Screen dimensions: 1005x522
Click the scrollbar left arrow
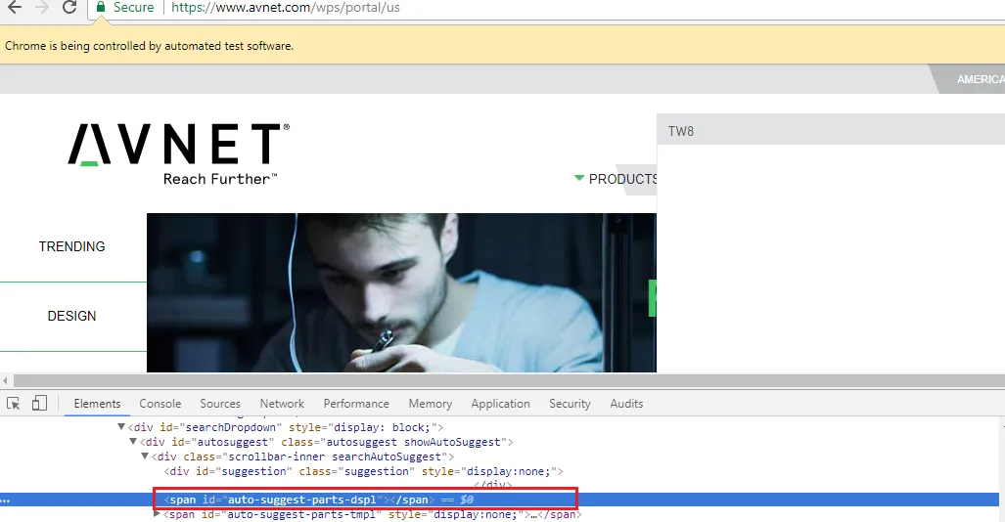[6, 380]
